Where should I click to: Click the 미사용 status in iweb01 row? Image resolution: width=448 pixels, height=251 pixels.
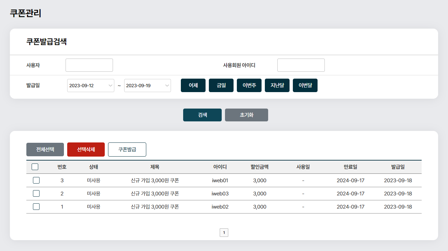[94, 180]
